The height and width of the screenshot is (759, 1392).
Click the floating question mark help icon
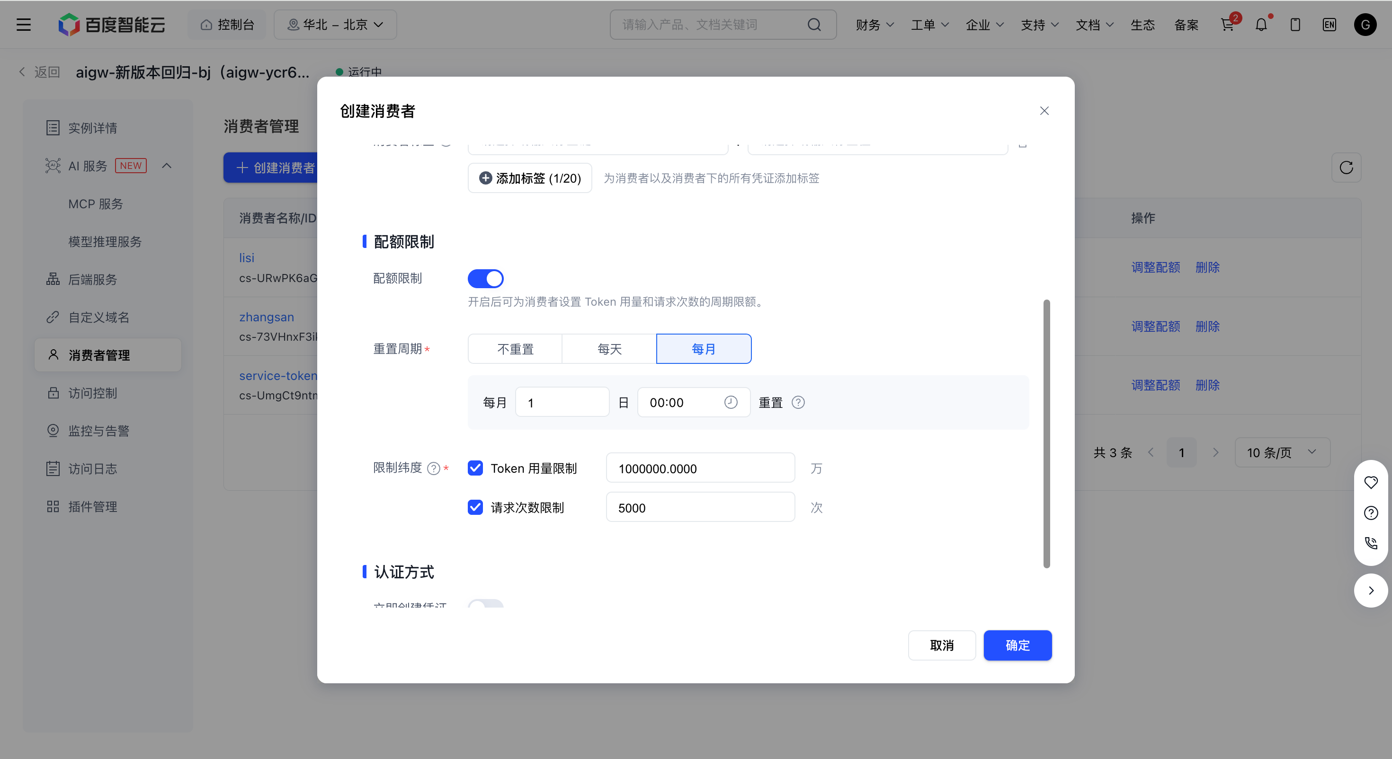point(1371,512)
